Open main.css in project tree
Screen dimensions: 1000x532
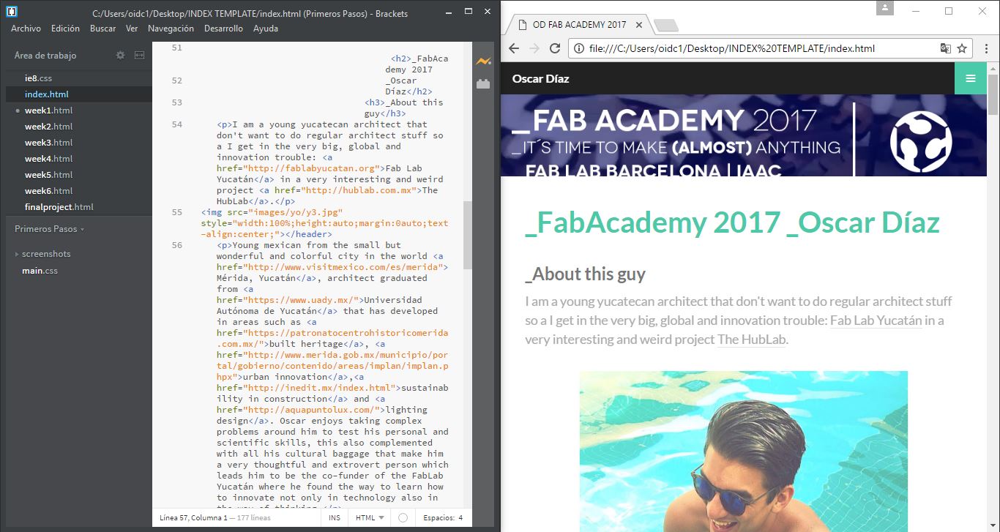tap(40, 271)
